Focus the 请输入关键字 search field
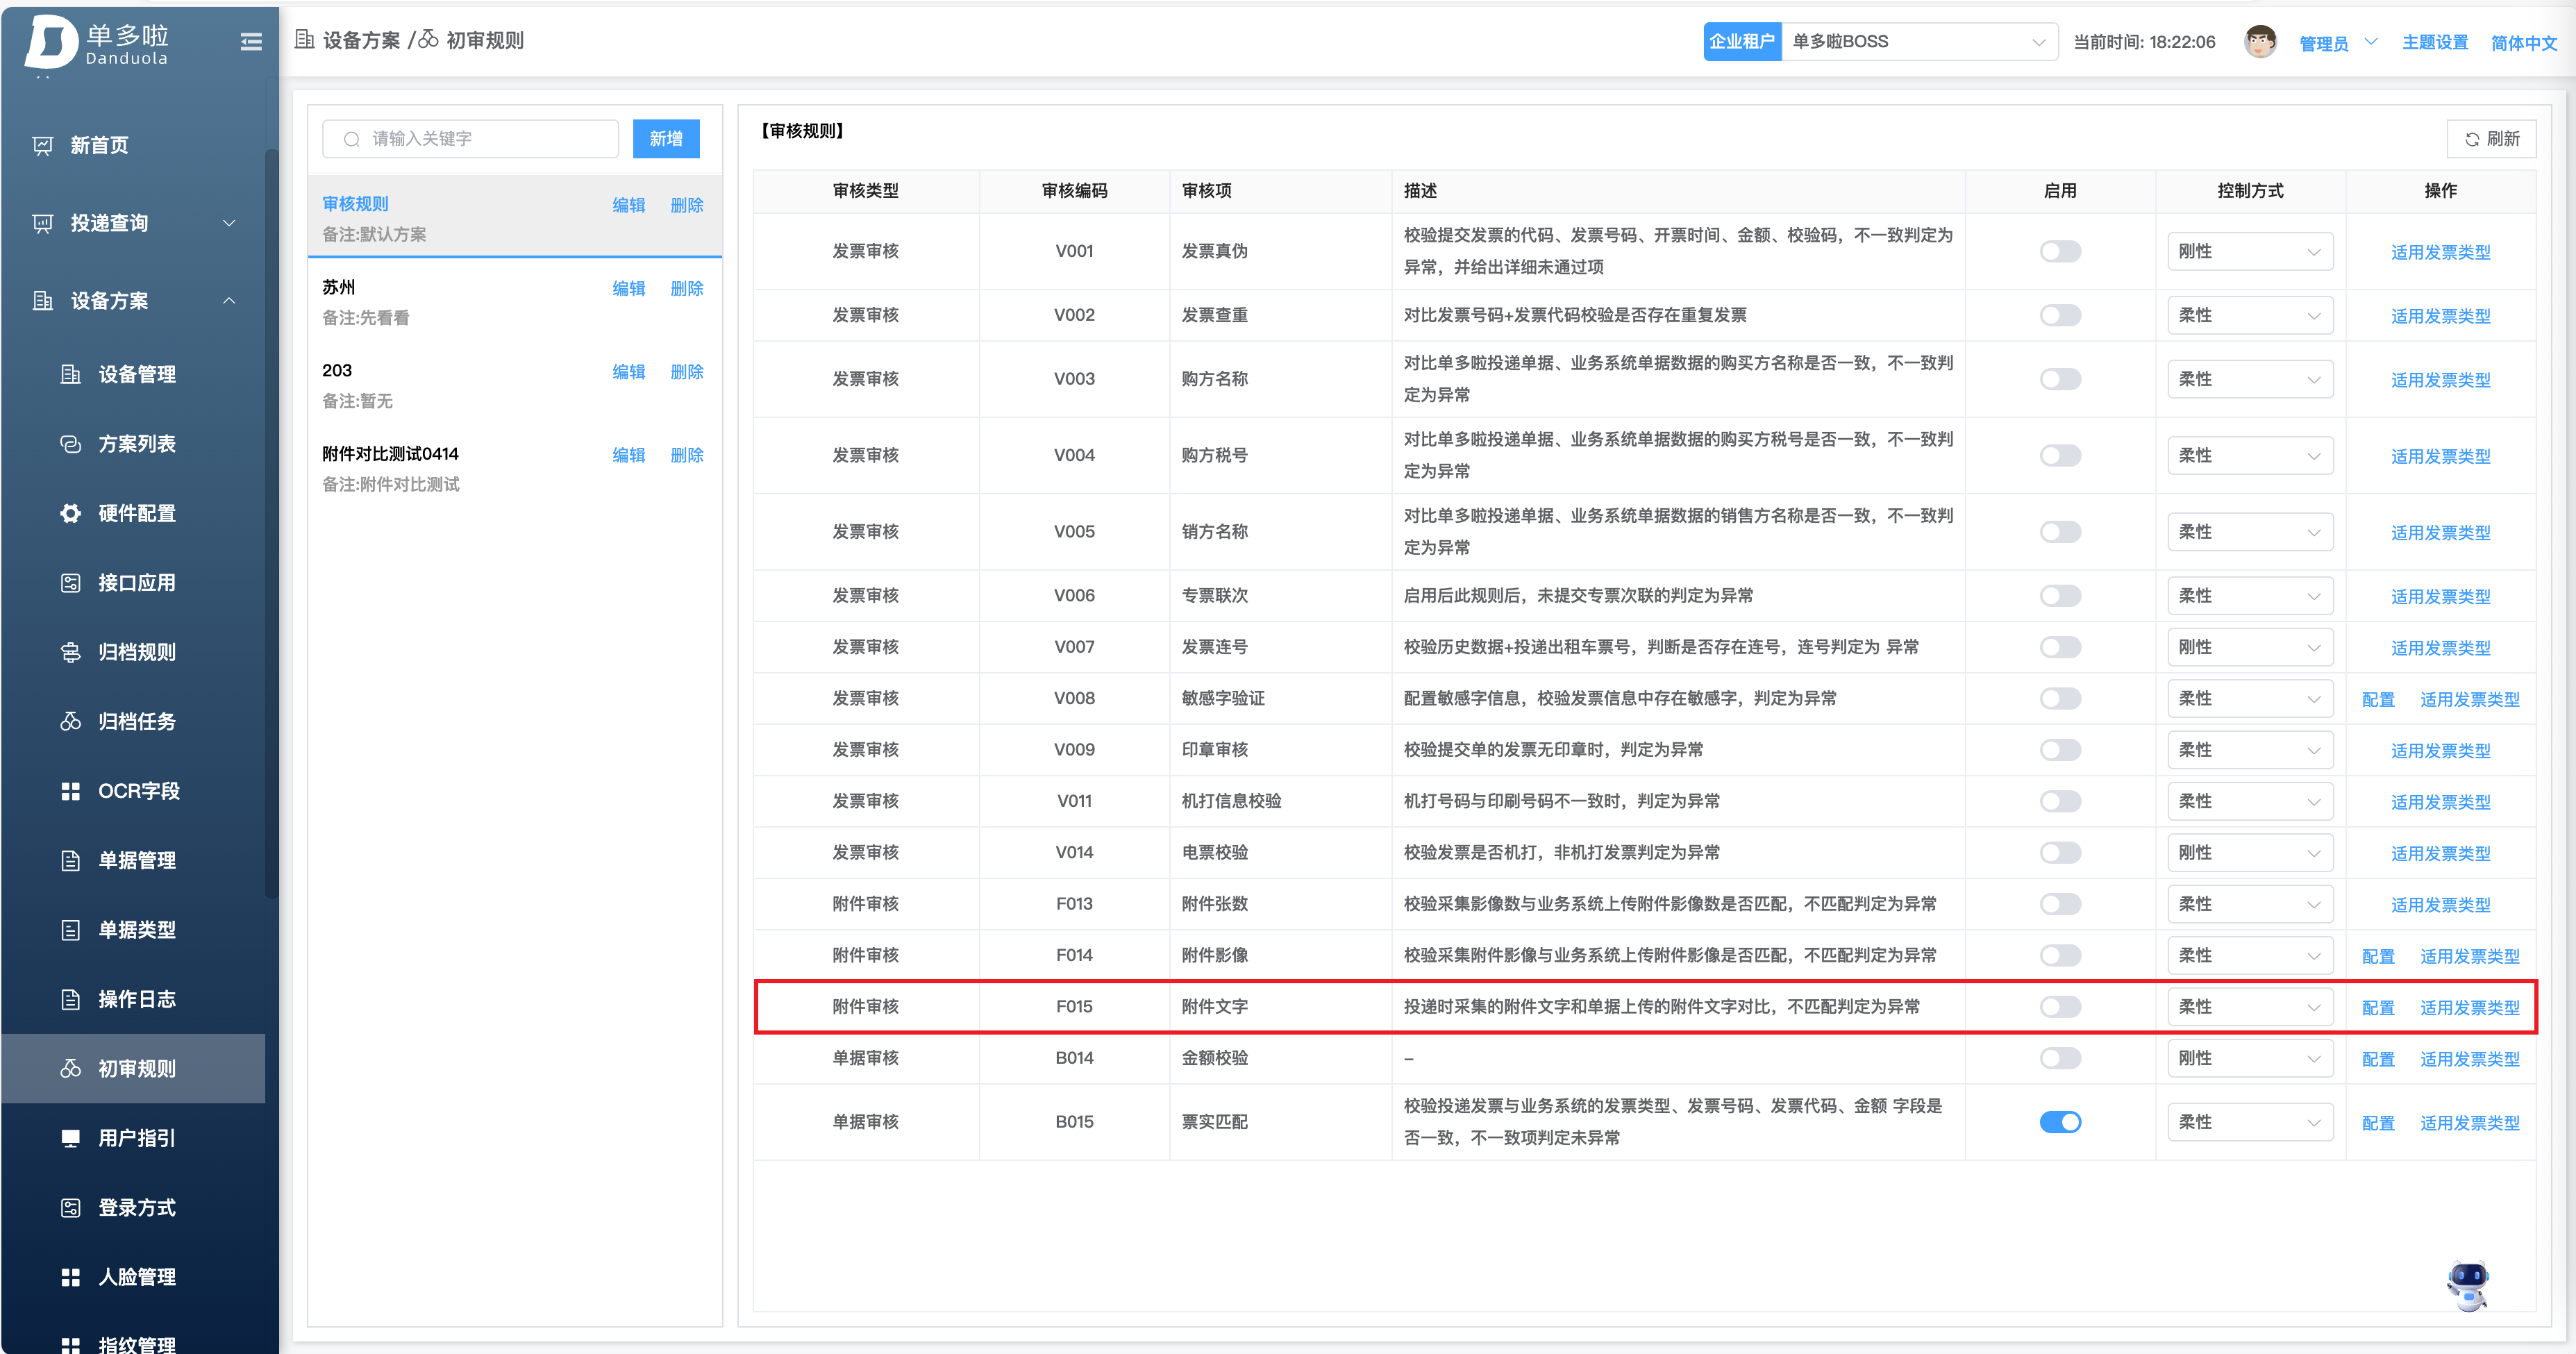The width and height of the screenshot is (2576, 1354). point(470,139)
